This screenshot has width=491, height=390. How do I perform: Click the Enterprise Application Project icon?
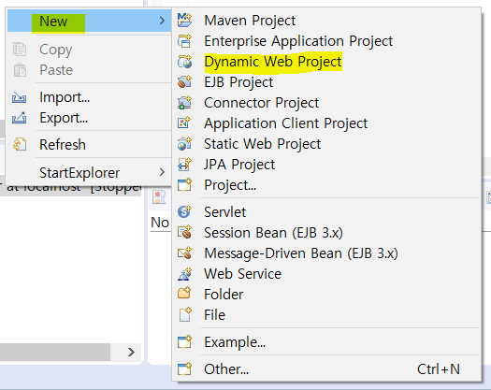[x=184, y=41]
